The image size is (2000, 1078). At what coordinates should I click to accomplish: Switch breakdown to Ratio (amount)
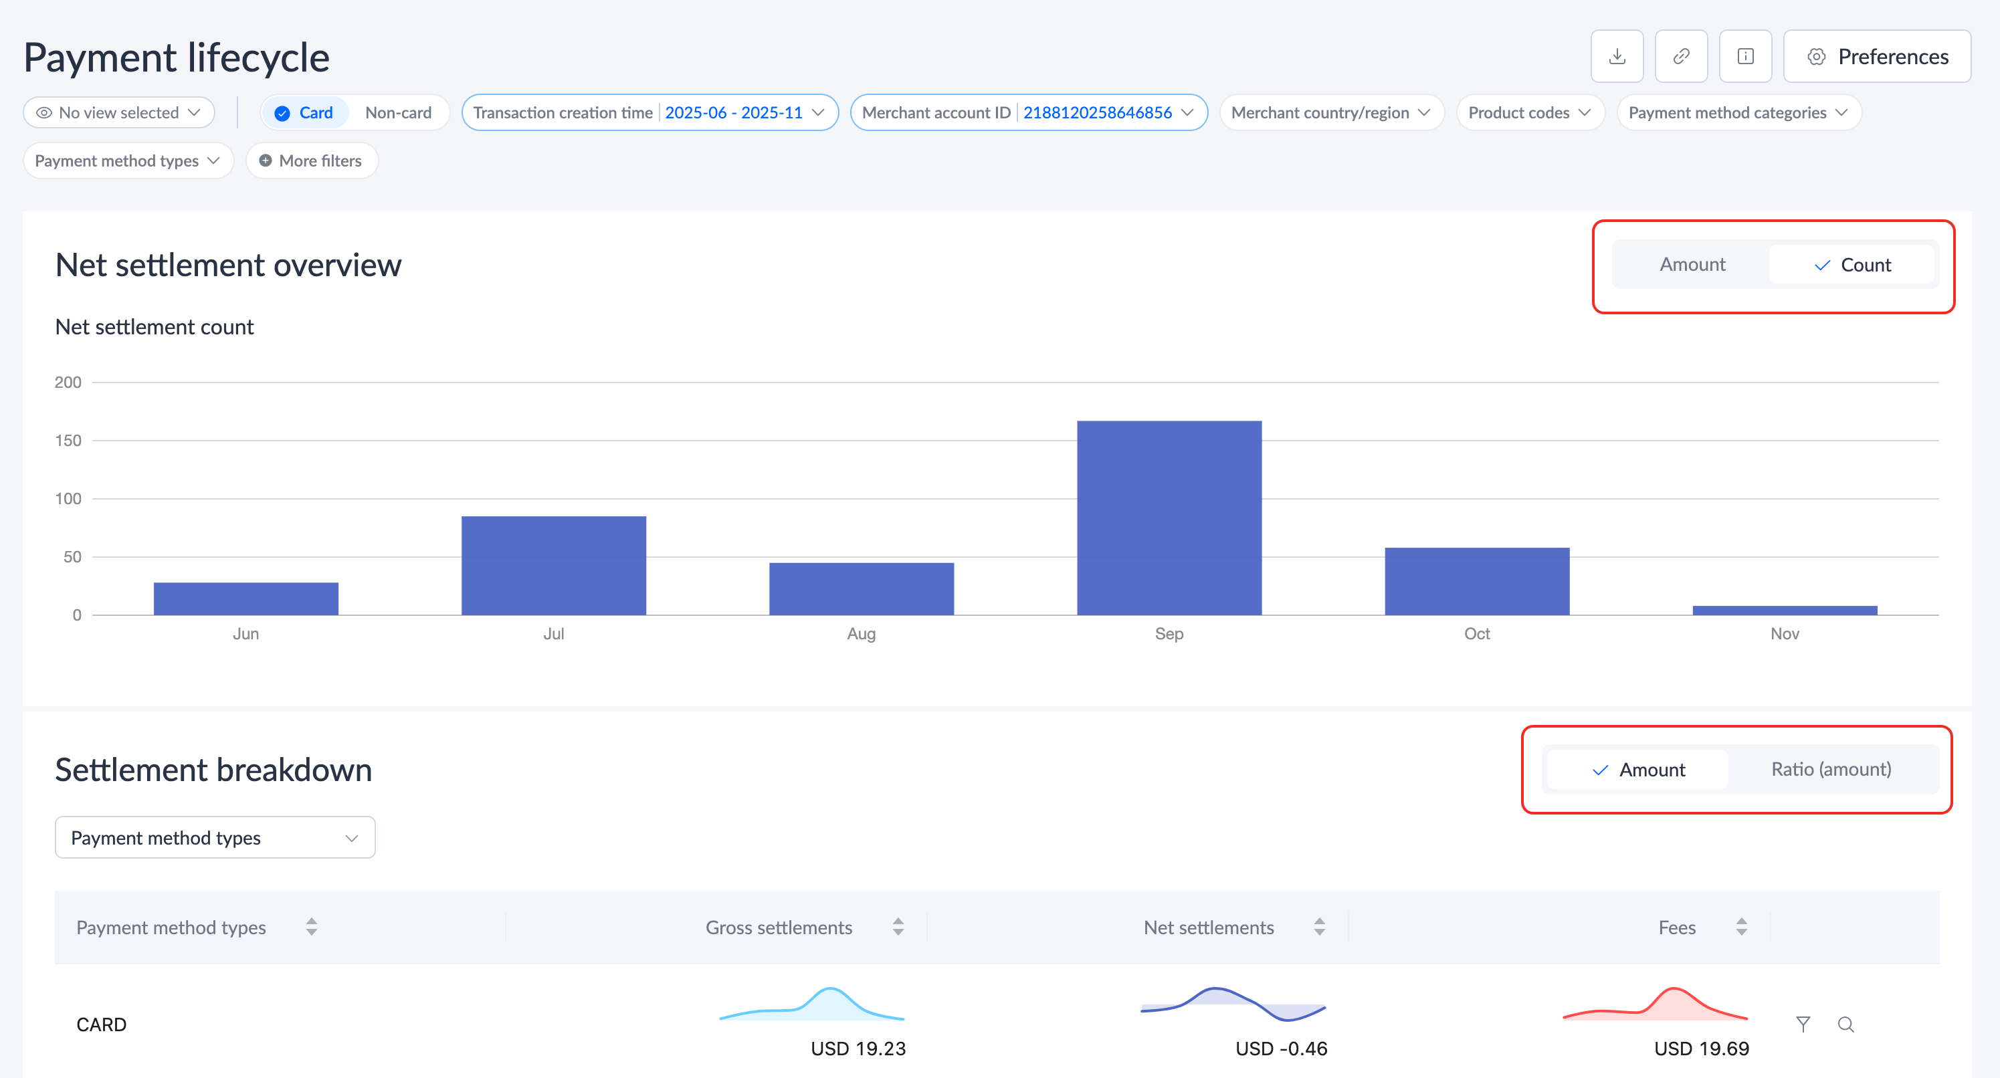(1831, 769)
